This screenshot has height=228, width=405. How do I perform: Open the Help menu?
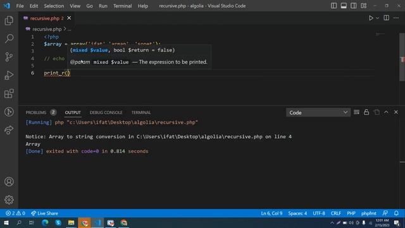(x=143, y=6)
